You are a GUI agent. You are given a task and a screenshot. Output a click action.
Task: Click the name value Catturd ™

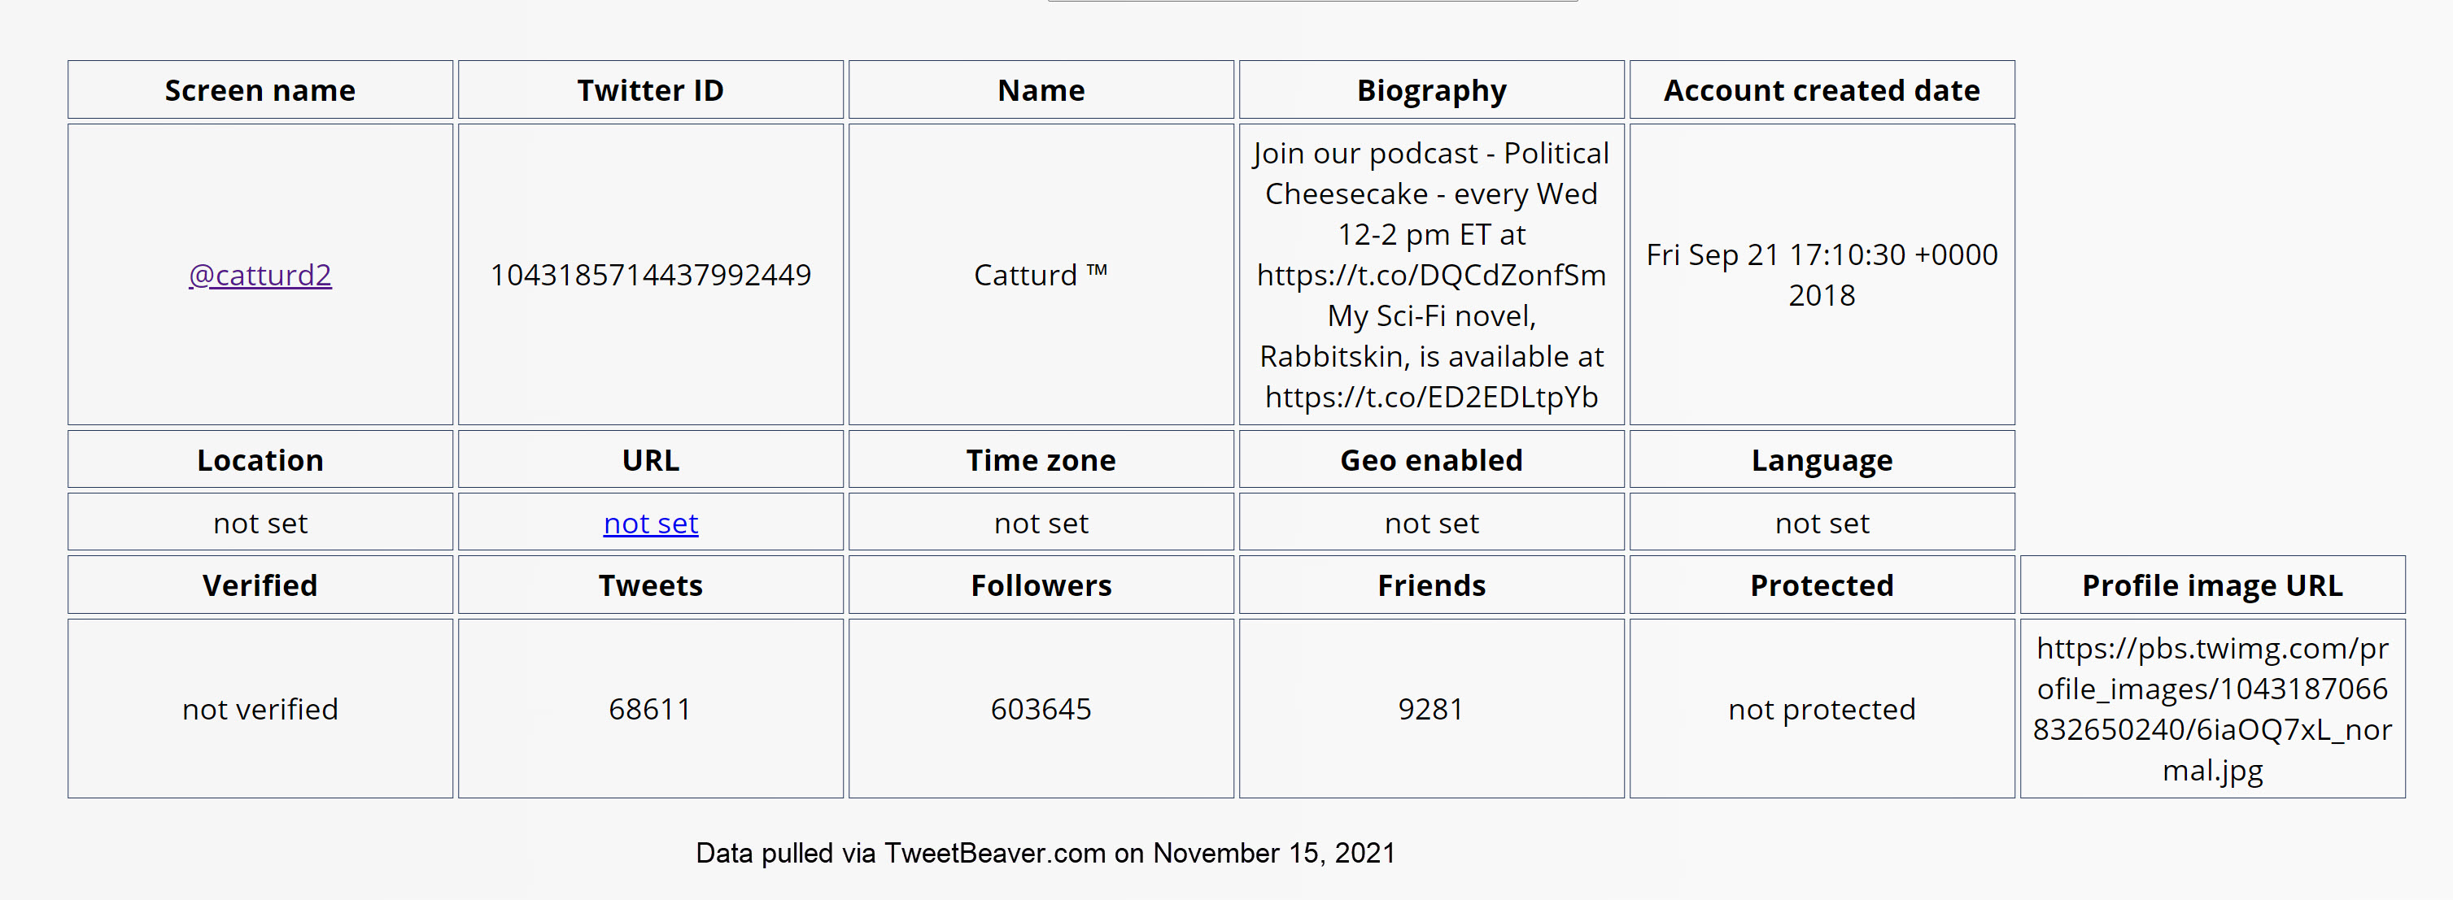tap(1040, 275)
